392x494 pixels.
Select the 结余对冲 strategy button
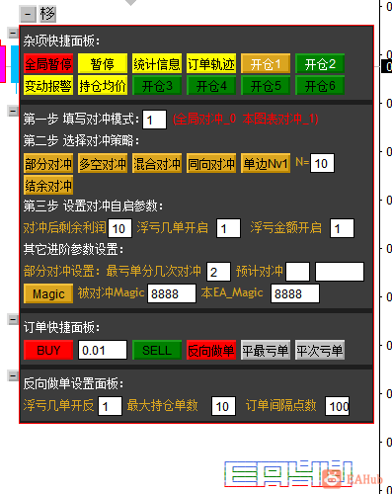[48, 185]
